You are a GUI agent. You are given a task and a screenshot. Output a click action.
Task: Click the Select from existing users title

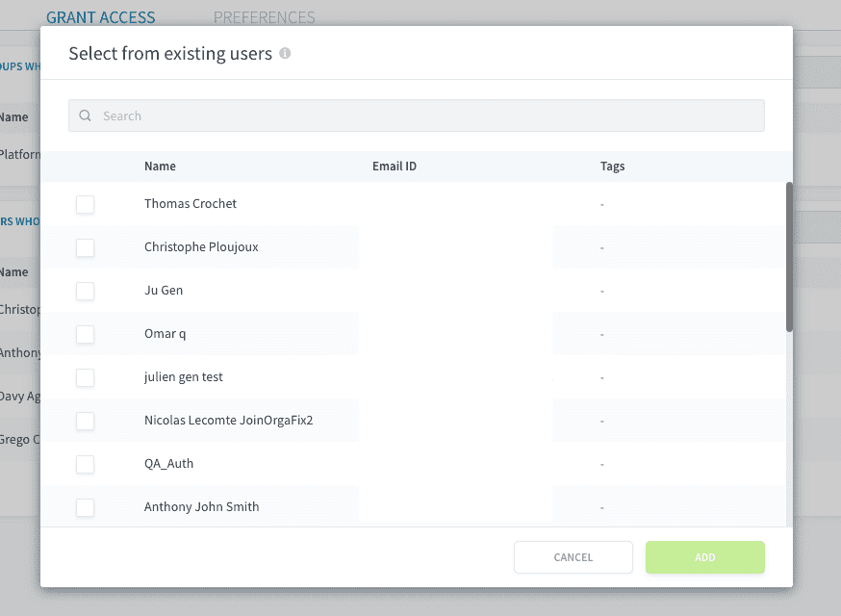[x=170, y=54]
